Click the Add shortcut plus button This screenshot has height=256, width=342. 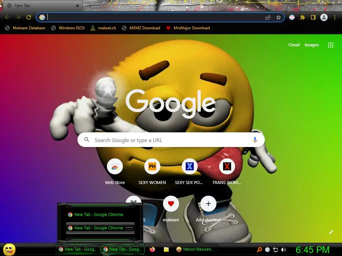pyautogui.click(x=208, y=204)
